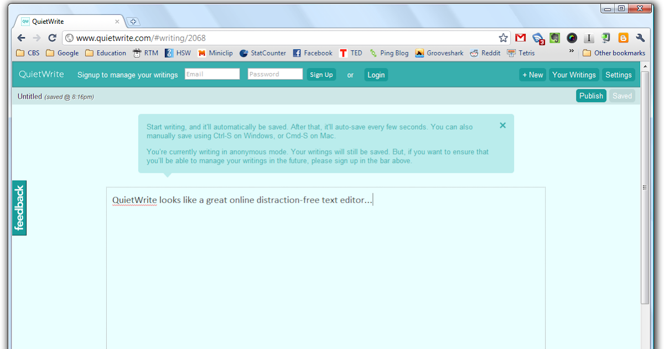Create a new writing with + New
Viewport: 664px width, 349px height.
[x=533, y=75]
